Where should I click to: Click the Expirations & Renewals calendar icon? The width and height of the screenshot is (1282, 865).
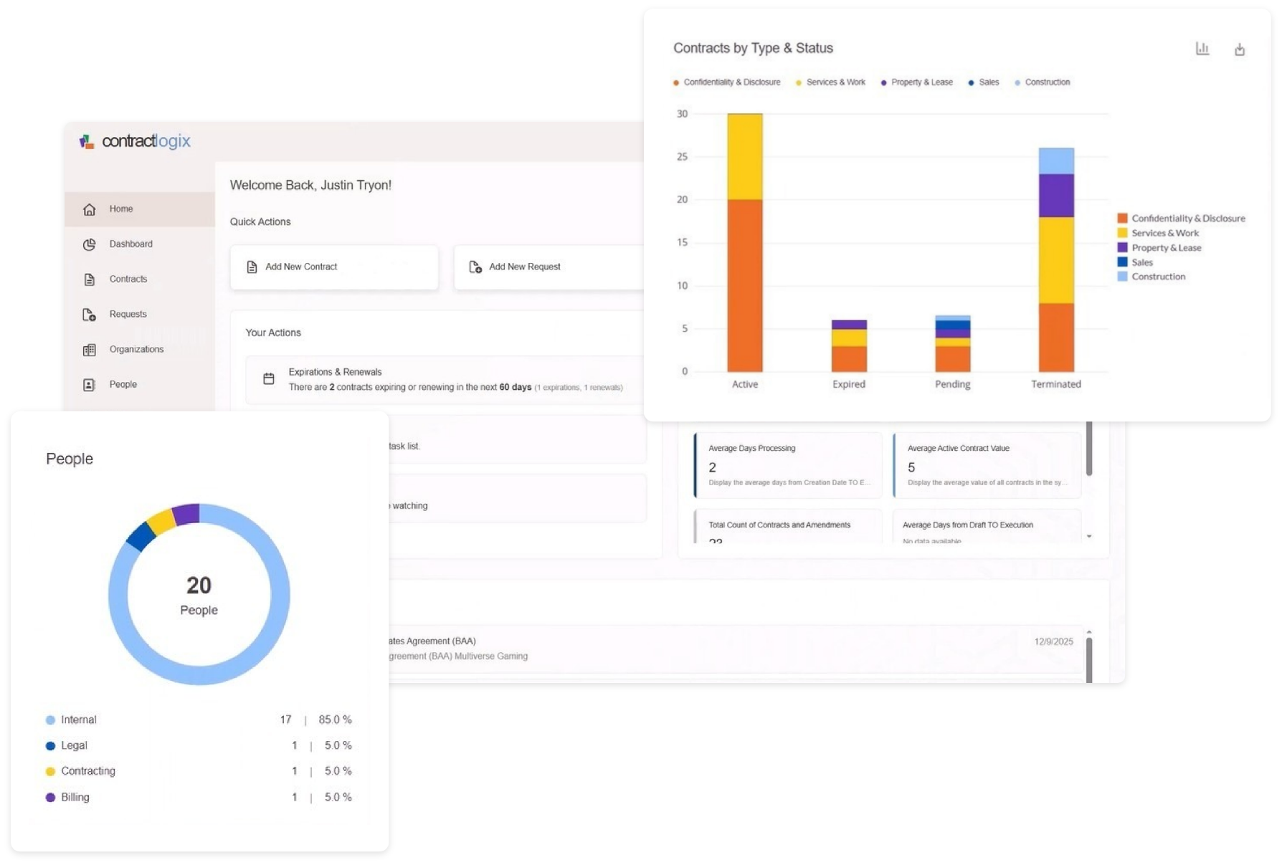click(x=269, y=379)
